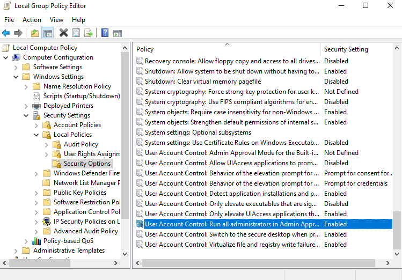This screenshot has height=280, width=402.
Task: Select Network List Manager tree item
Action: coord(87,183)
